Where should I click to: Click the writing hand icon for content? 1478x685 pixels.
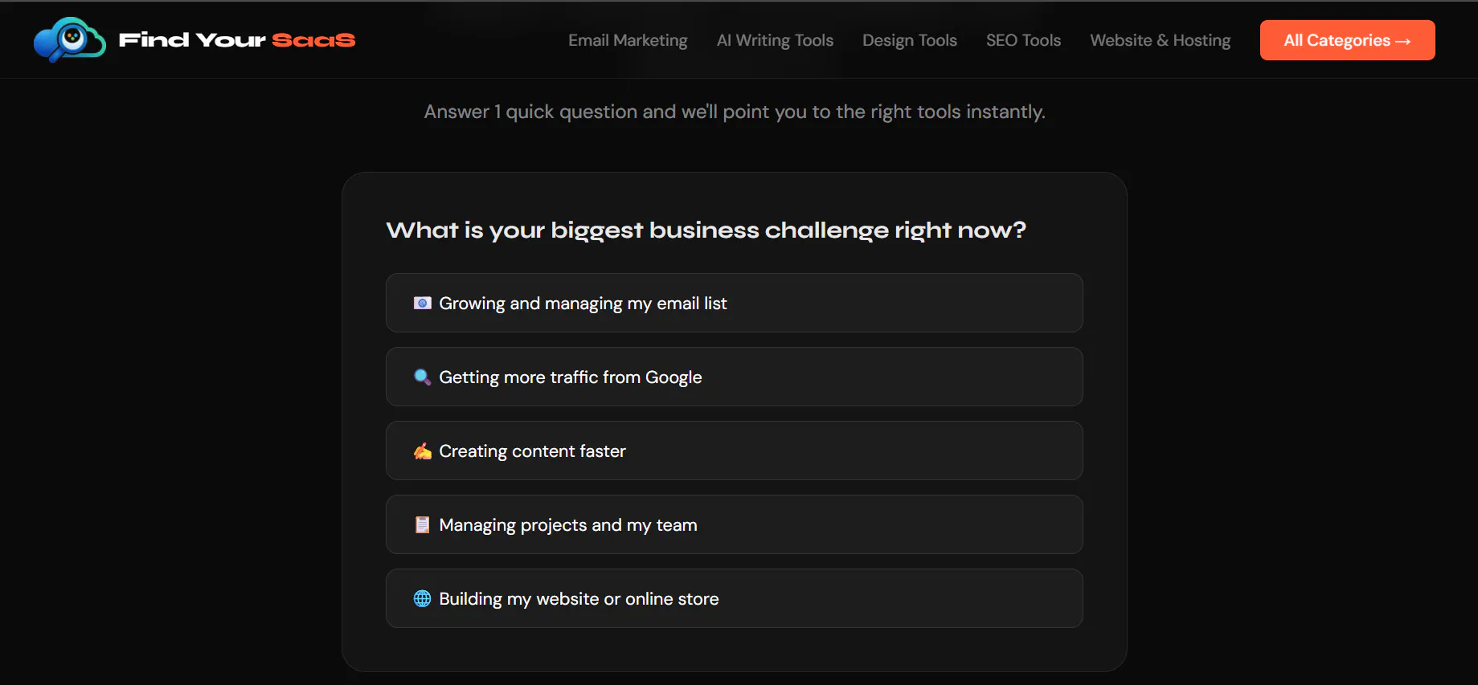(422, 451)
